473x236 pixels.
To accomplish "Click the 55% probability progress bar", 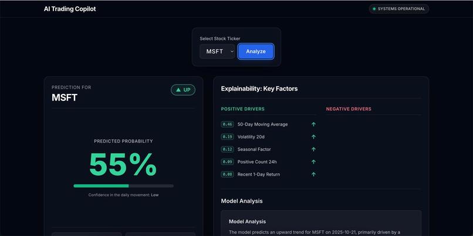I will tap(123, 186).
